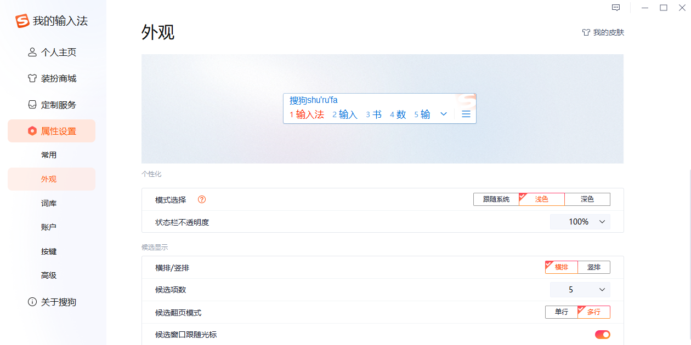691x345 pixels.
Task: Close the settings window
Action: pyautogui.click(x=682, y=8)
